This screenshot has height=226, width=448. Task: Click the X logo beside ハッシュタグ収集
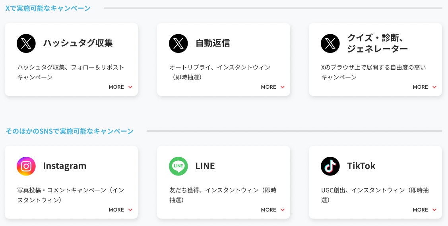pos(26,43)
